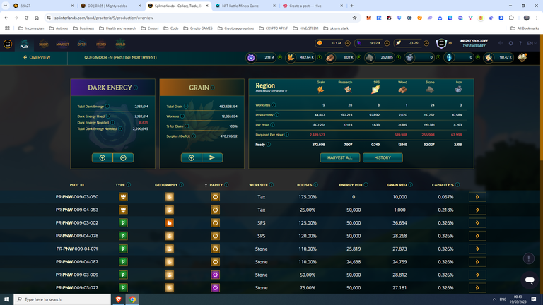Click HARVEST ALL button
The image size is (543, 305).
(339, 157)
